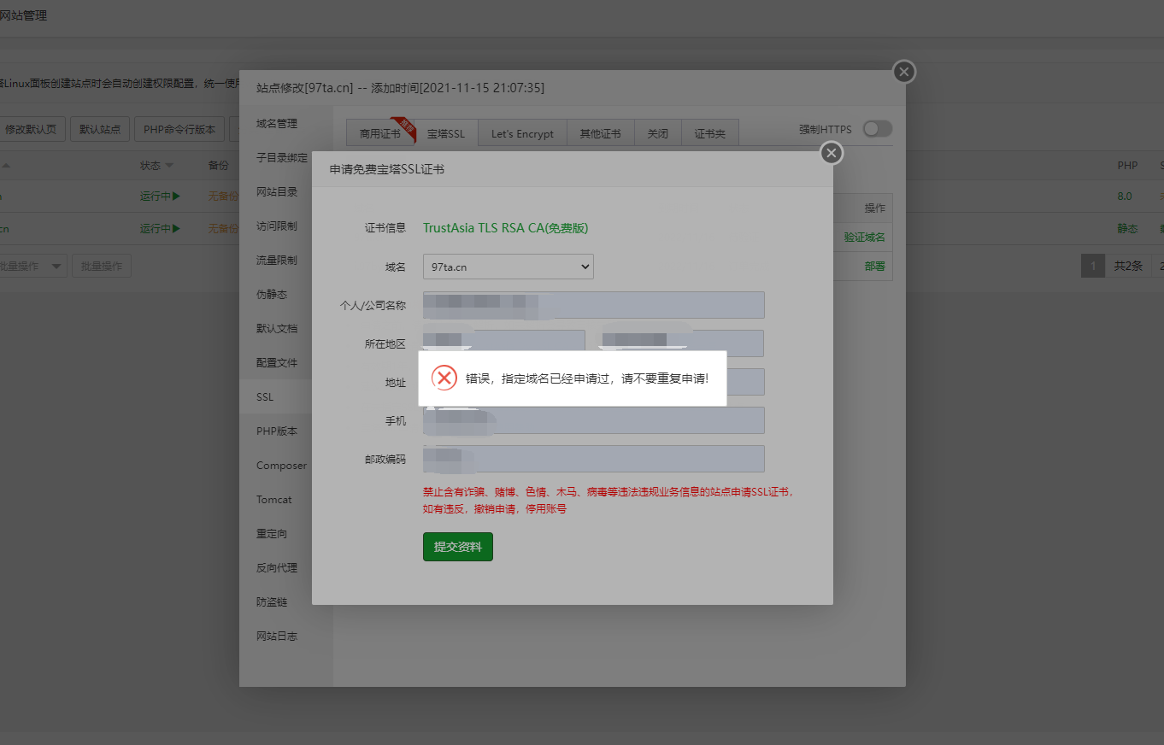Click the PHP命令行版本 button in background page
This screenshot has height=745, width=1164.
(x=179, y=129)
